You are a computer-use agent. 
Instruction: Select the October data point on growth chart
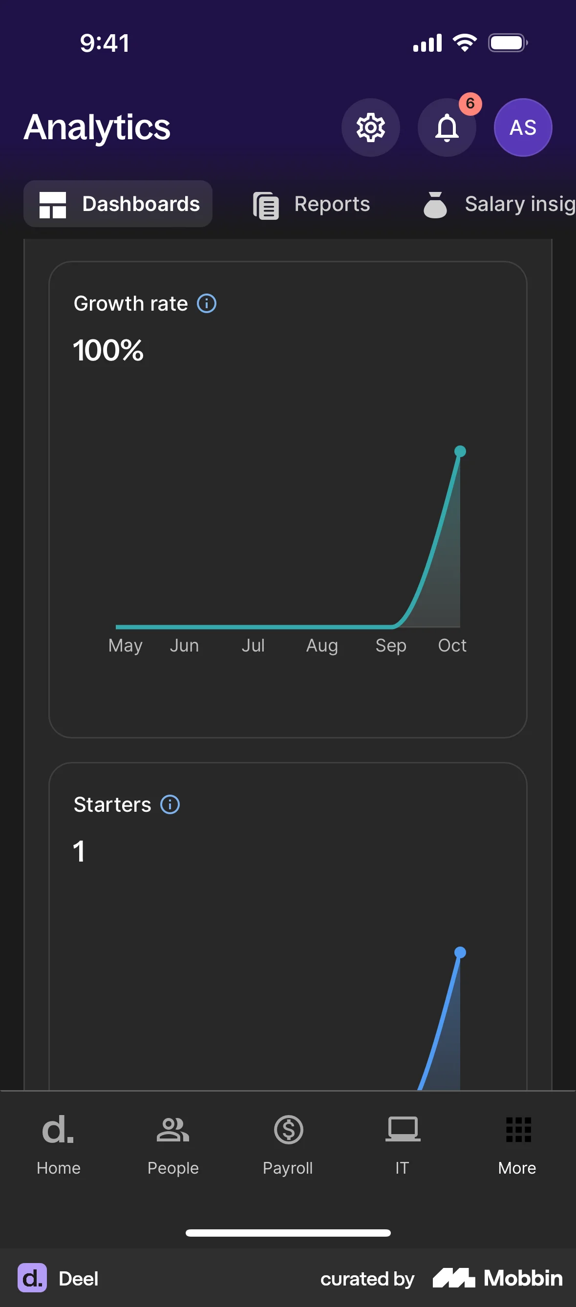pyautogui.click(x=460, y=451)
